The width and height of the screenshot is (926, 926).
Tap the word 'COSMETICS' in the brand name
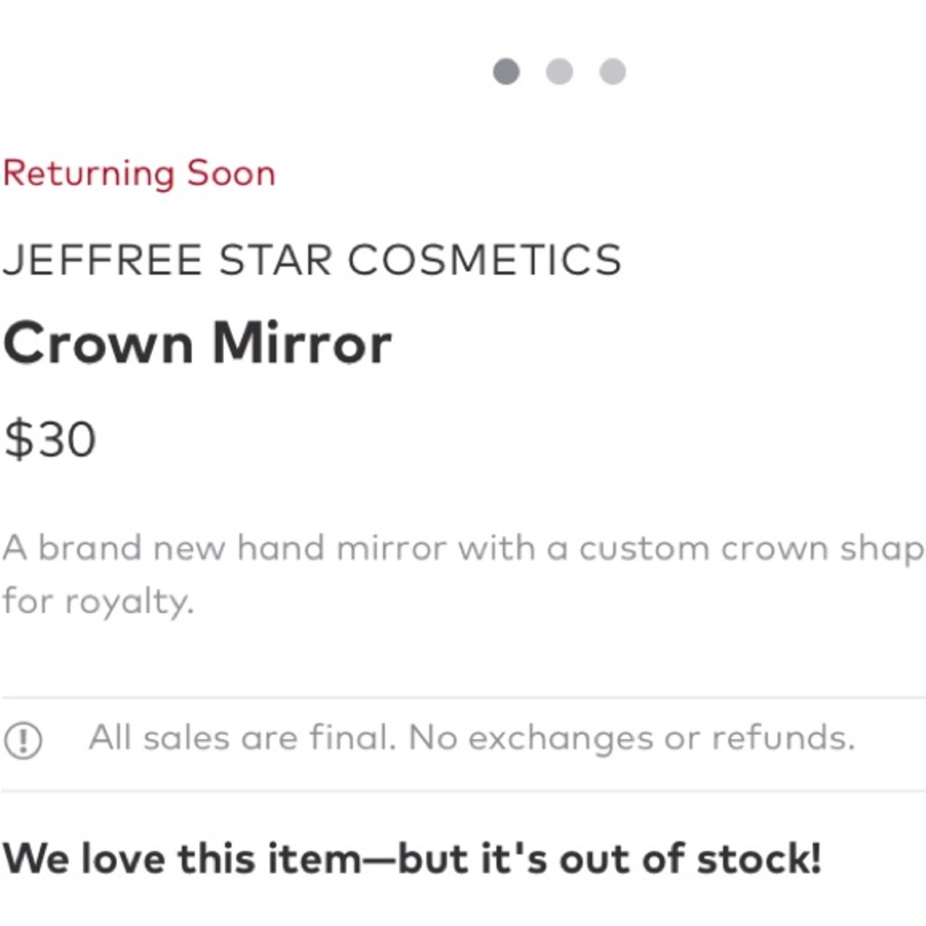[484, 260]
